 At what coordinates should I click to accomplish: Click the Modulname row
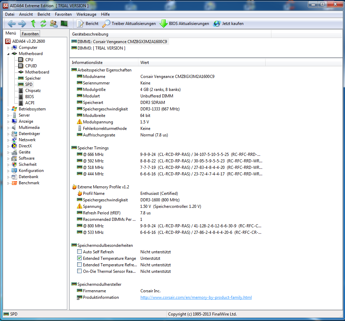(x=168, y=76)
